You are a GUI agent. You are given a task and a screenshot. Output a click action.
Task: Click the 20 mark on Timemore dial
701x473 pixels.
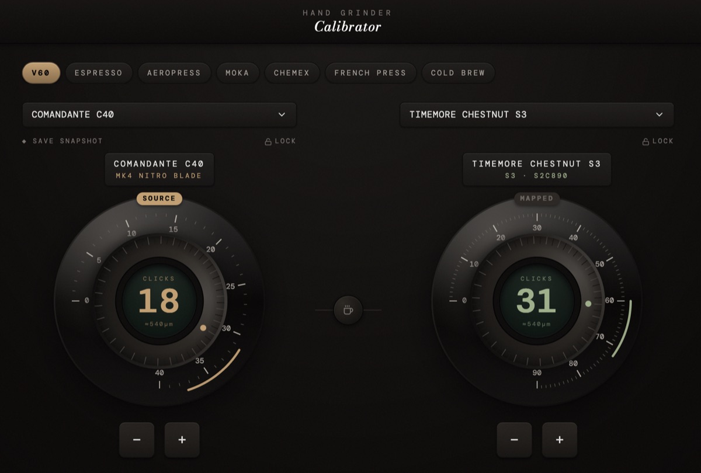501,238
